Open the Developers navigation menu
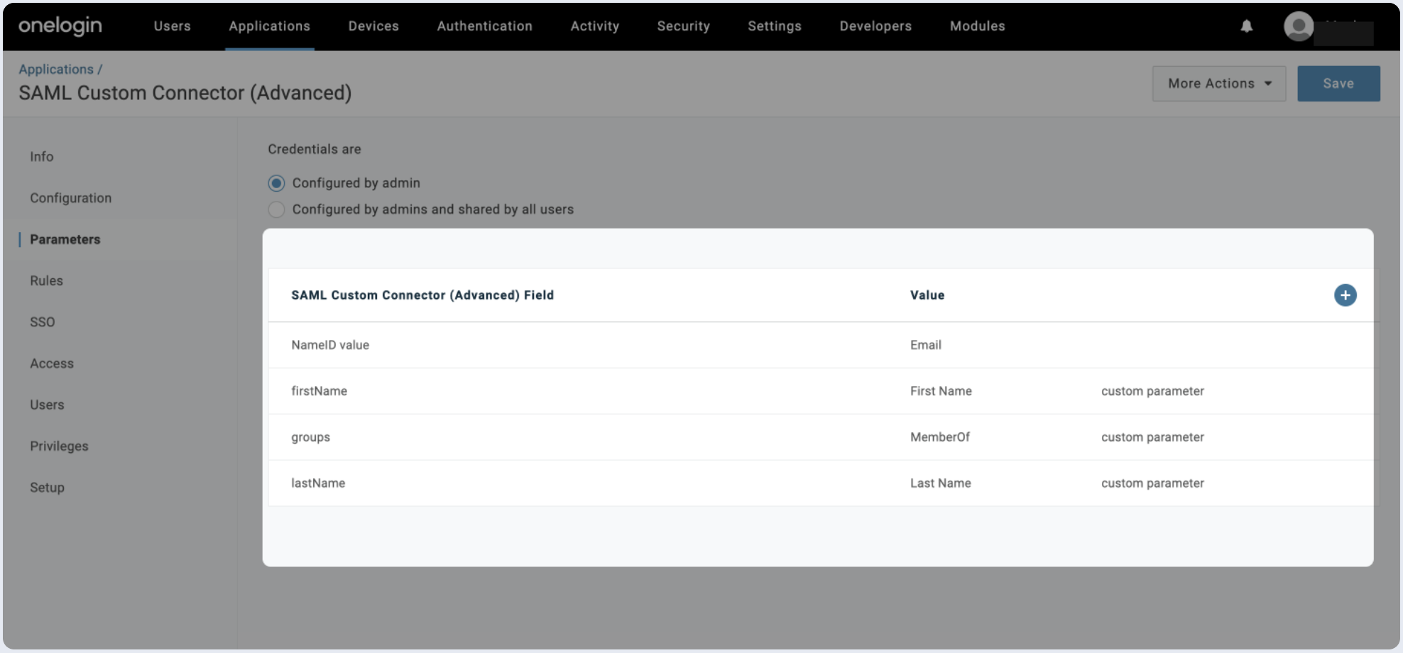Viewport: 1403px width, 653px height. (875, 26)
